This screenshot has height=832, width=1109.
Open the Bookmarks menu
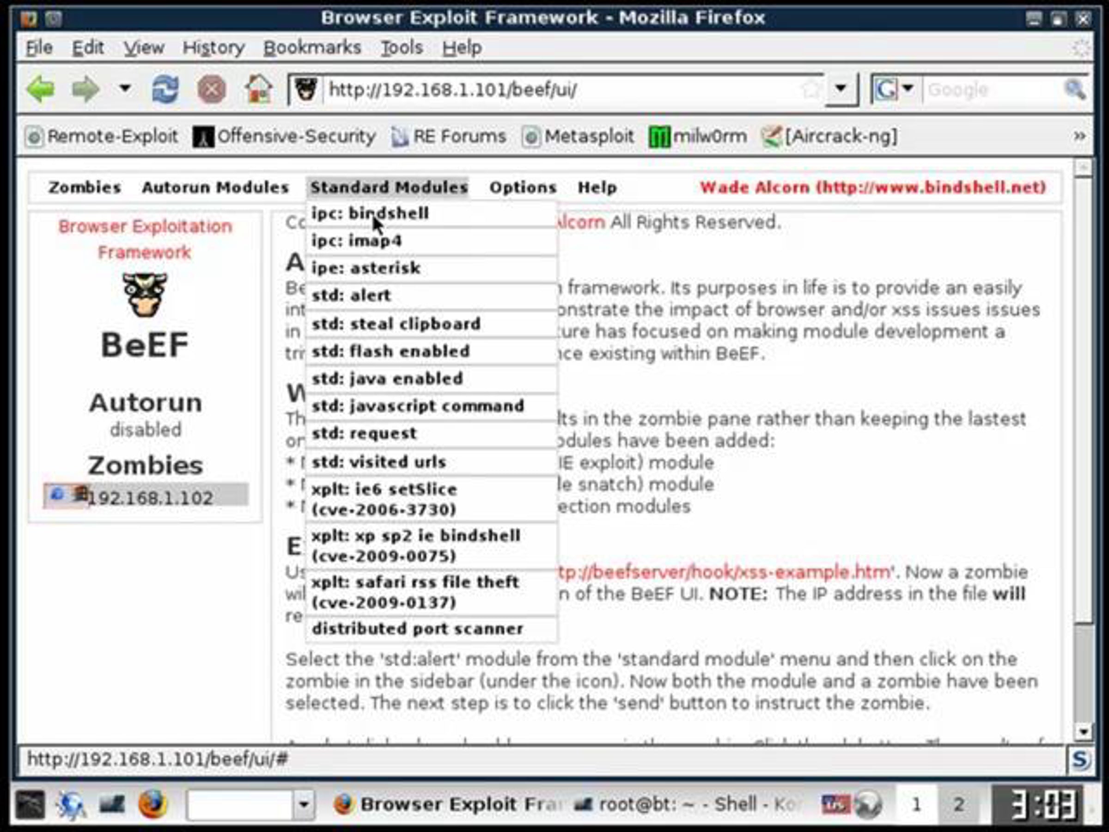[x=312, y=48]
